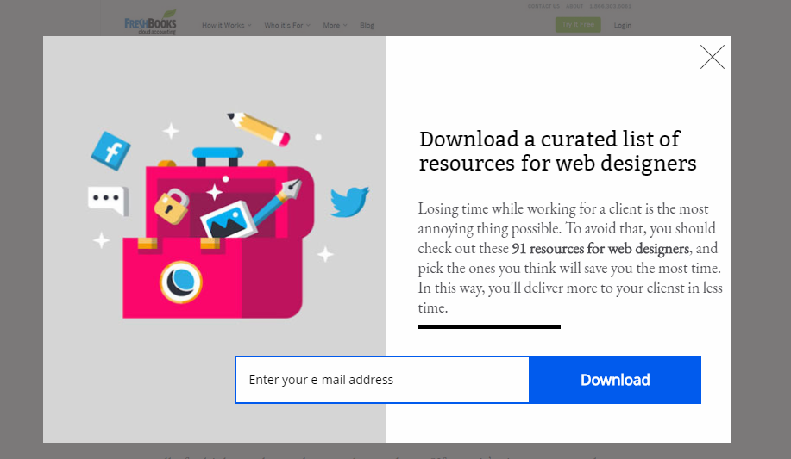The height and width of the screenshot is (459, 791).
Task: Open the FreshBooks logo in the header
Action: pos(150,22)
